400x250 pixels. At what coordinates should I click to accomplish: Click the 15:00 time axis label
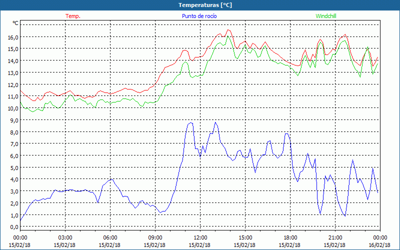(245, 238)
